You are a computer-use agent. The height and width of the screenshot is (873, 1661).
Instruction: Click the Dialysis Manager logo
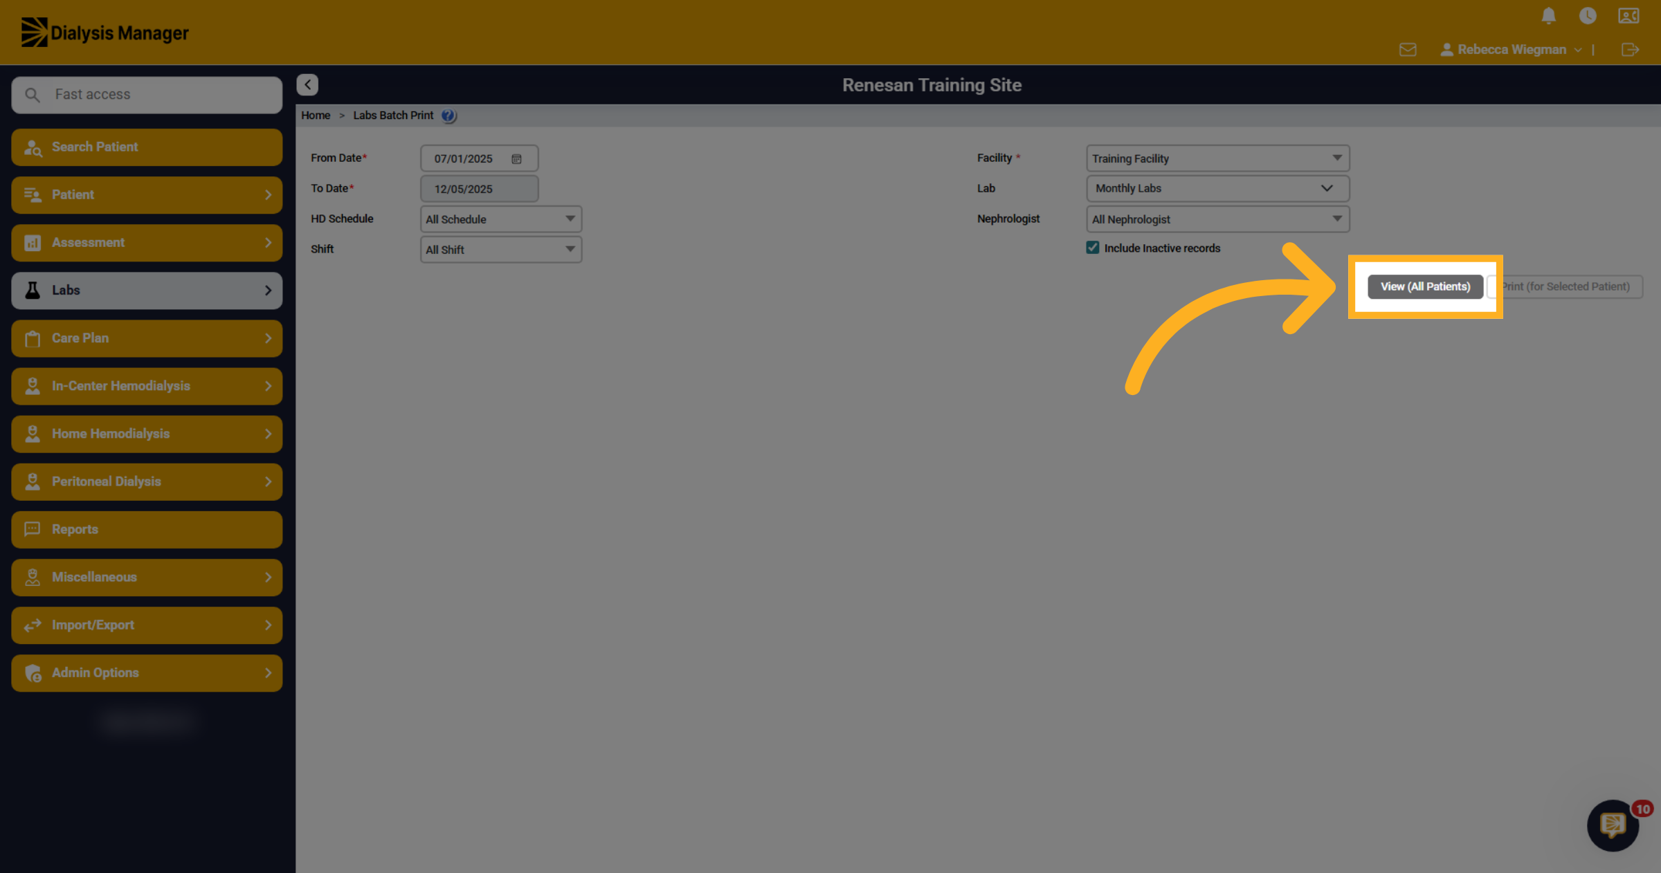(105, 33)
